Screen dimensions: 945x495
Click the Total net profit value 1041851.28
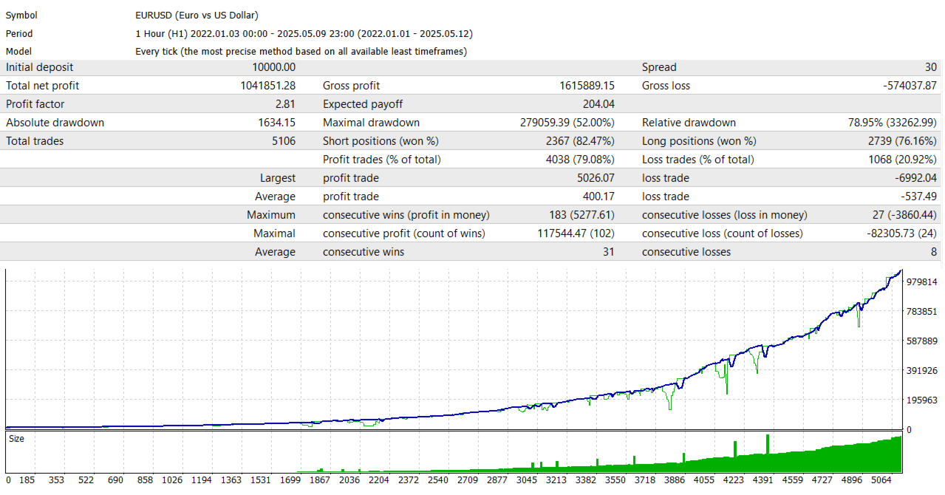tap(267, 86)
